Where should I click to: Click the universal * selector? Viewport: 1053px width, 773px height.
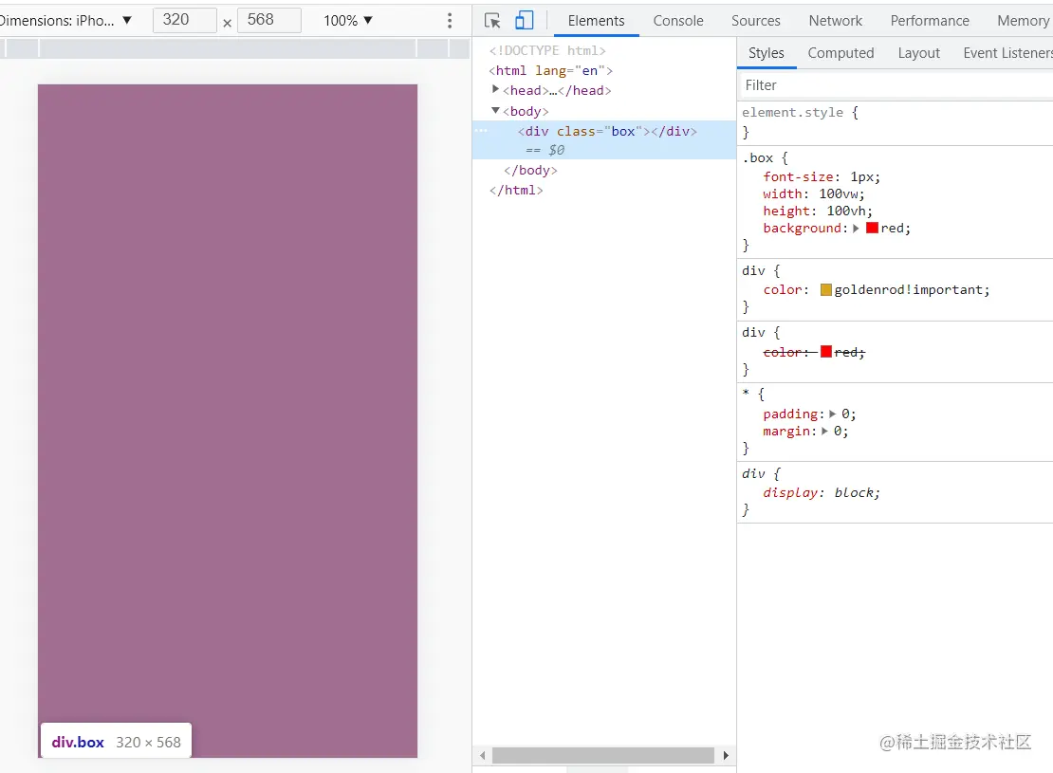746,394
